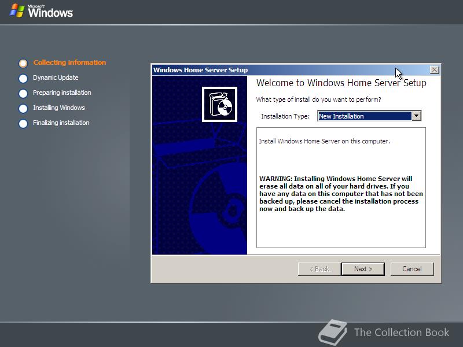Click the disabled Back button
The width and height of the screenshot is (463, 347).
click(x=319, y=269)
